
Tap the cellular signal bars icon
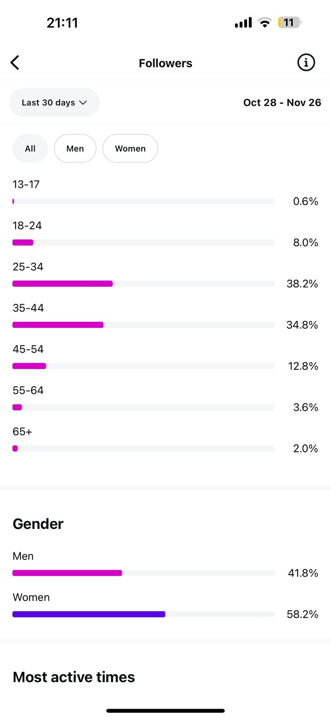click(243, 23)
